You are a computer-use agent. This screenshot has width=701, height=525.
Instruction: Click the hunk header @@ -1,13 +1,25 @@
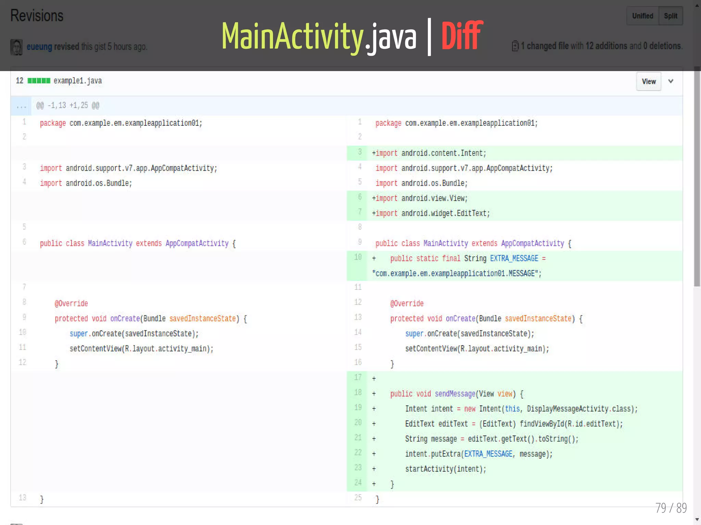coord(68,105)
